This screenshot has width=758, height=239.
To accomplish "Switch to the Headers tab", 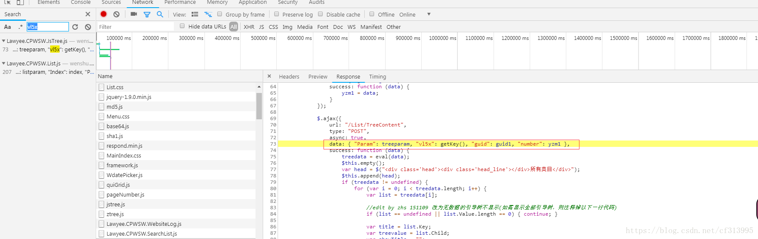I will coord(289,77).
